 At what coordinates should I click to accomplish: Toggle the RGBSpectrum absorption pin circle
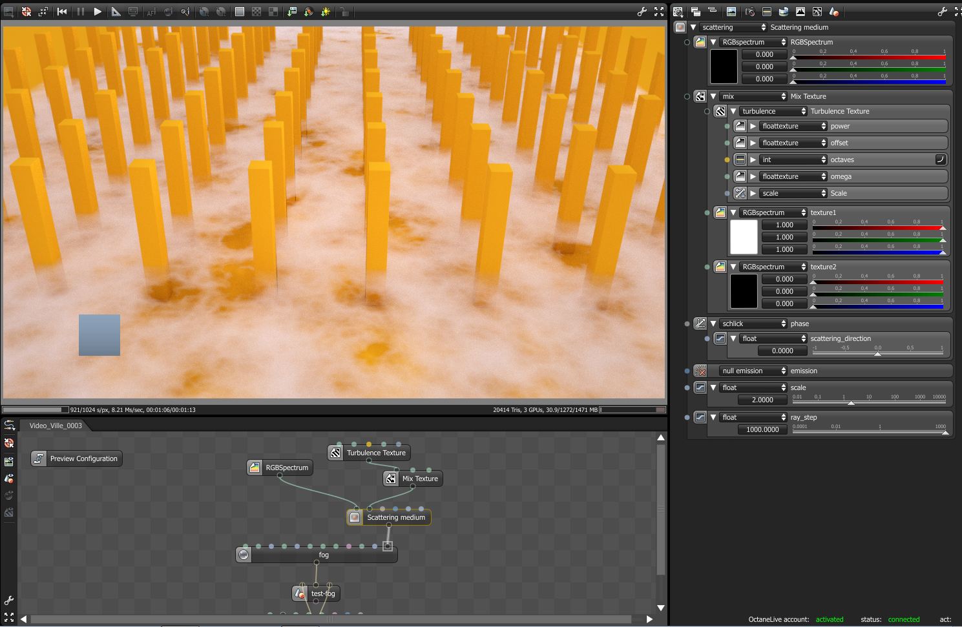pos(687,42)
